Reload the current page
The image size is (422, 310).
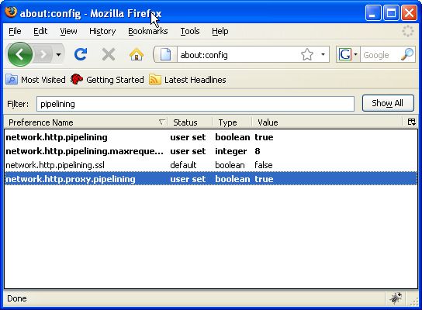(x=81, y=54)
